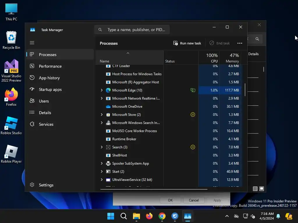Viewport: 298px width, 223px height.
Task: Expand the Start (2) process group
Action: [x=102, y=171]
